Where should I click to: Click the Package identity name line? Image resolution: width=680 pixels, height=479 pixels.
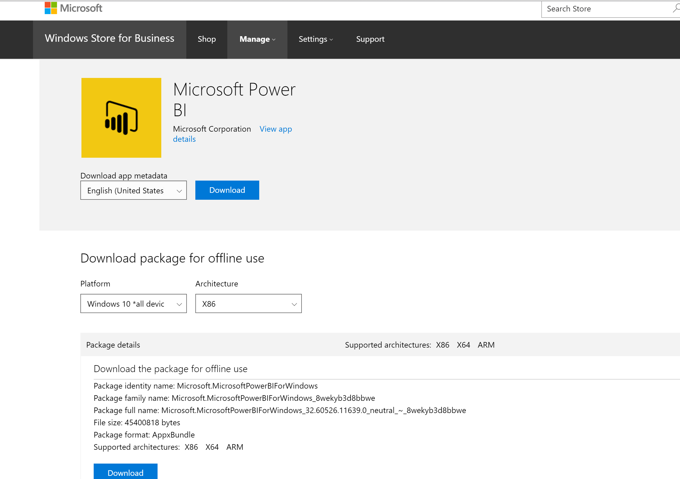pos(205,386)
